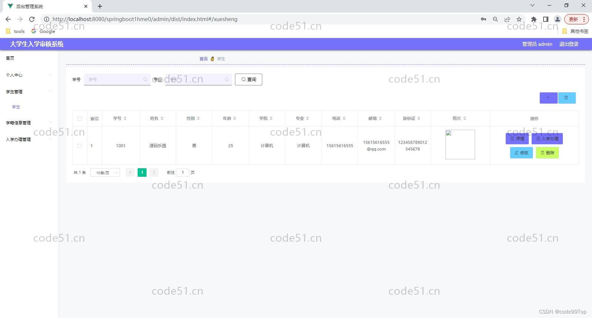This screenshot has width=592, height=318.
Task: Open the Google bookmark
Action: point(43,31)
